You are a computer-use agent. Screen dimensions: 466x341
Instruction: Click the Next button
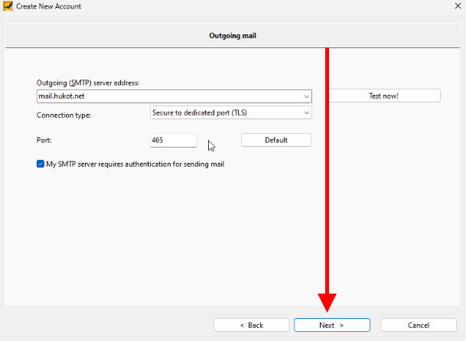(331, 325)
